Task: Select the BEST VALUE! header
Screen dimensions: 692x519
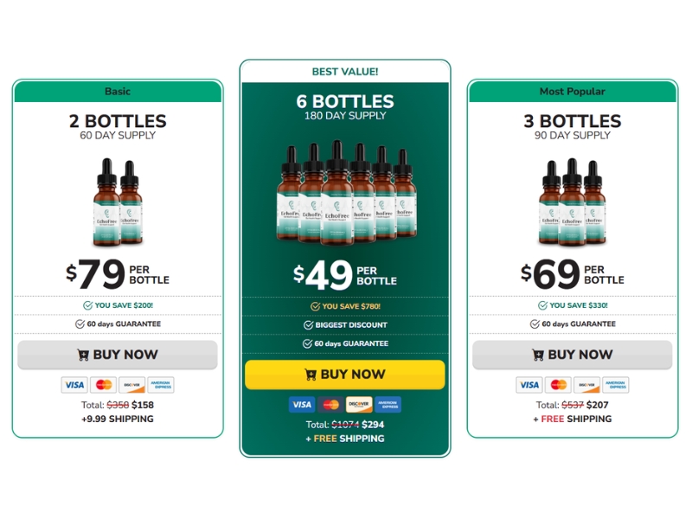Action: (x=345, y=72)
